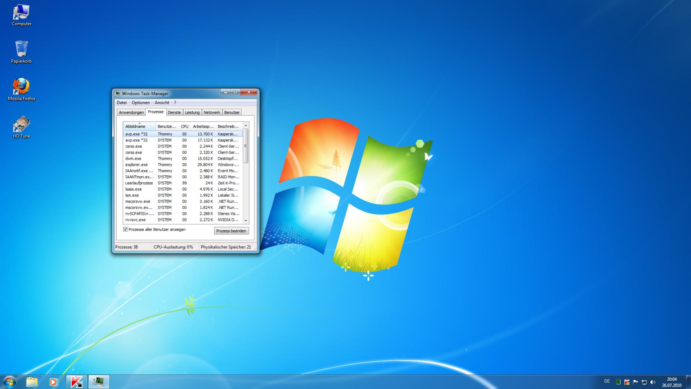The height and width of the screenshot is (389, 691).
Task: Minimize the Windows Task-Manager window
Action: pos(225,92)
